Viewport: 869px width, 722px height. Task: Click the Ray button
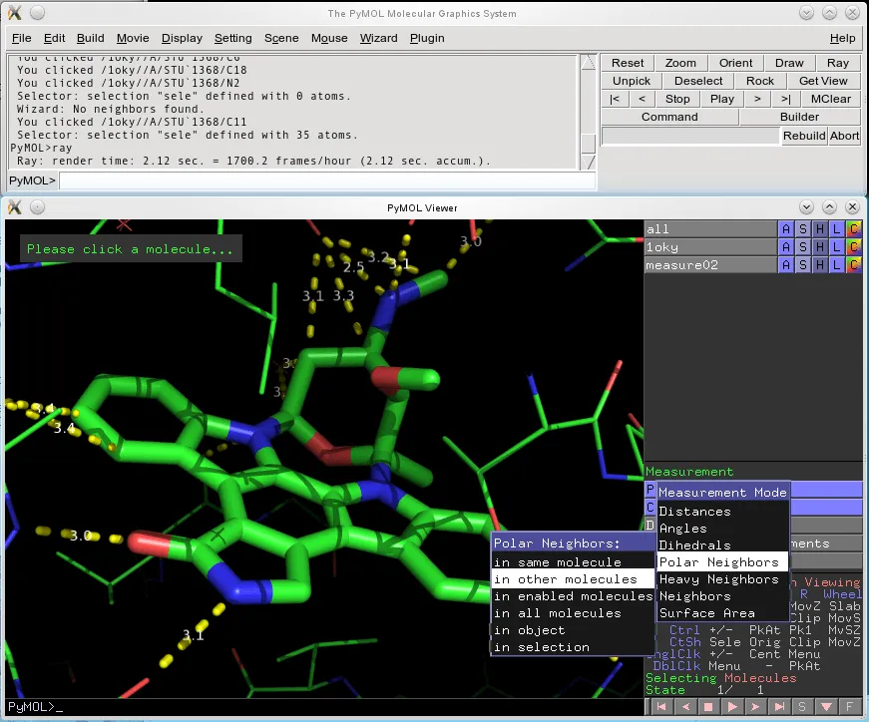837,62
